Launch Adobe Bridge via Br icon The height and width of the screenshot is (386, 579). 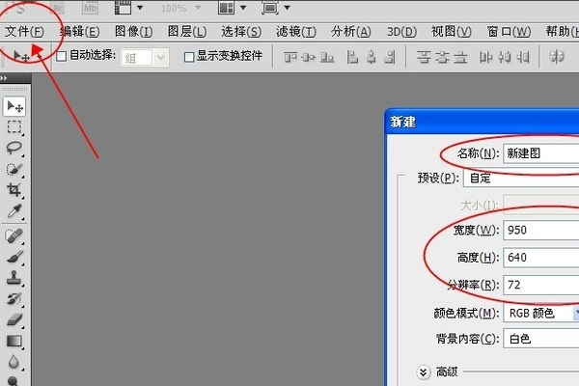(x=58, y=8)
